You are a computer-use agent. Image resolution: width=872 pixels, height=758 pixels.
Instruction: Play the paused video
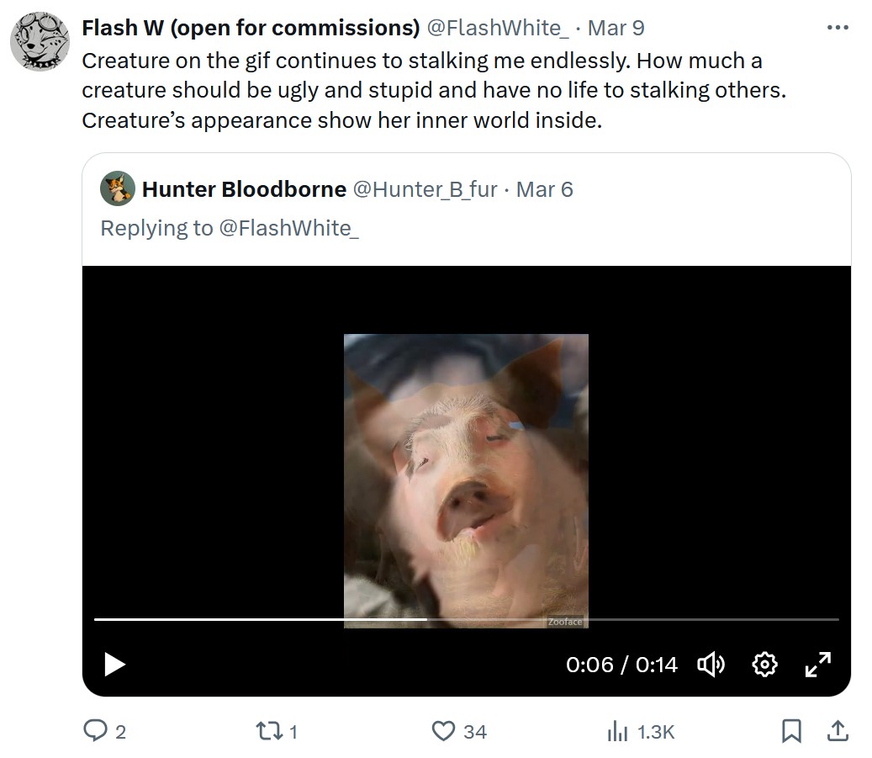pyautogui.click(x=114, y=664)
